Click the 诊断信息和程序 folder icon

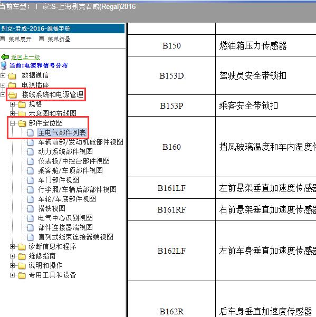22,247
